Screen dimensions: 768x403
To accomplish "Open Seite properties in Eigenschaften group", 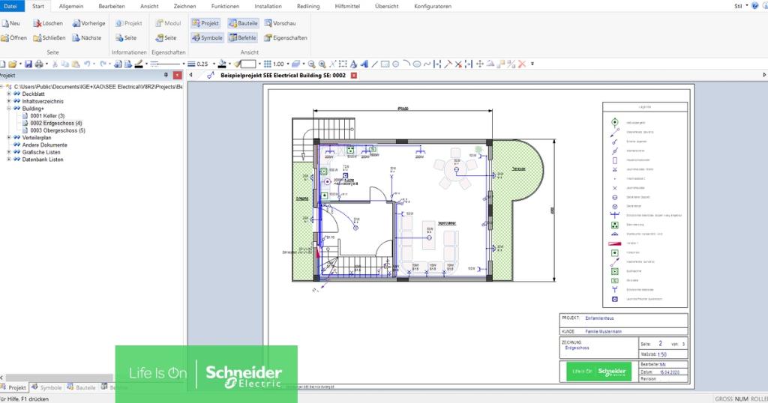I will pos(166,37).
